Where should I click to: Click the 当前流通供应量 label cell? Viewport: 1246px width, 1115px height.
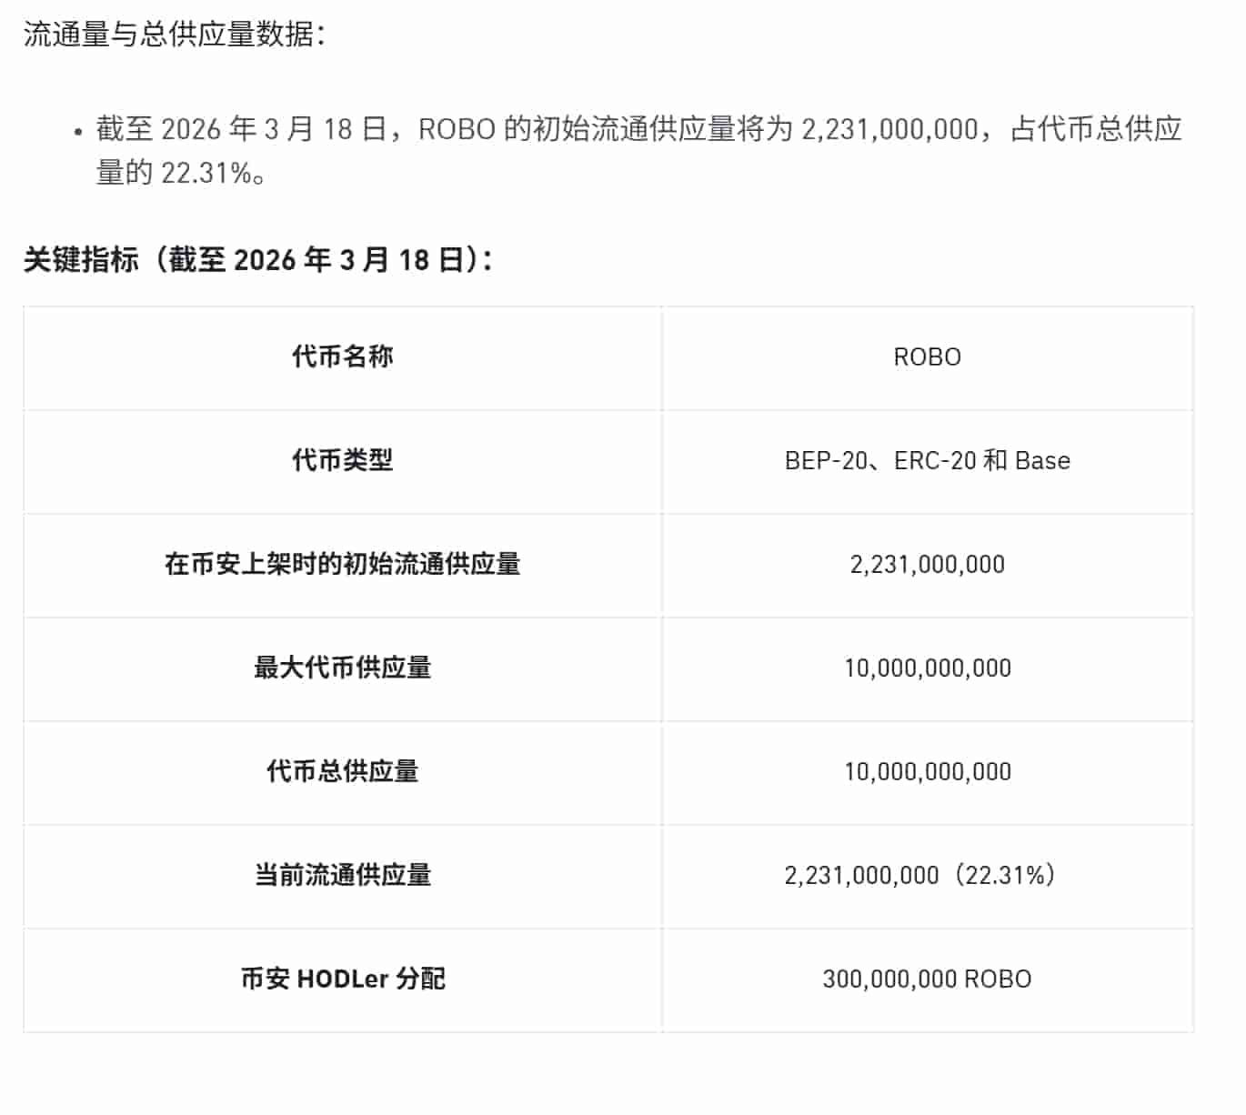coord(343,876)
